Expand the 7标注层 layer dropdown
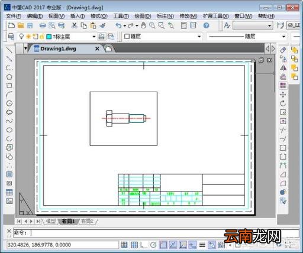 pos(94,37)
